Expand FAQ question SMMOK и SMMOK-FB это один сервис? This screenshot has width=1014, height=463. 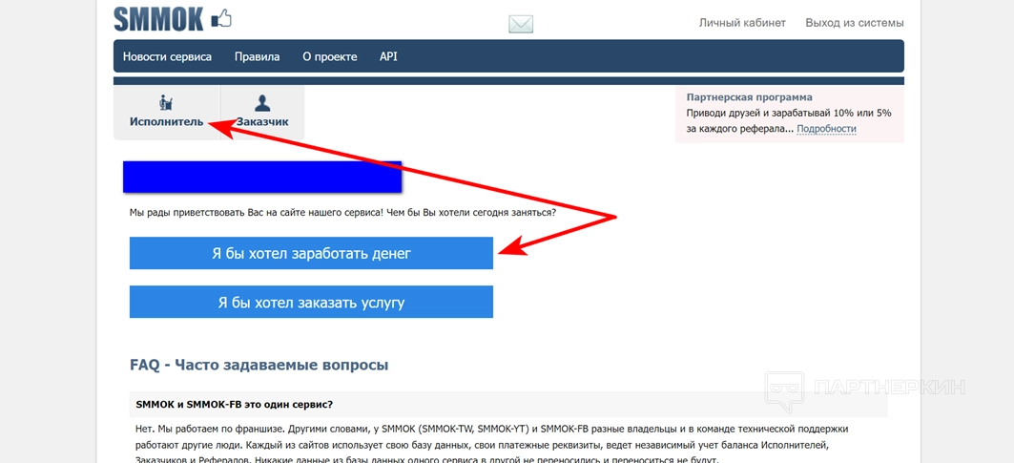click(508, 405)
